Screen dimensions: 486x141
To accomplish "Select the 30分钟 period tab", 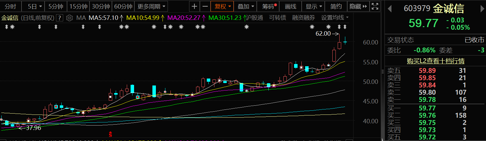I will [101, 6].
